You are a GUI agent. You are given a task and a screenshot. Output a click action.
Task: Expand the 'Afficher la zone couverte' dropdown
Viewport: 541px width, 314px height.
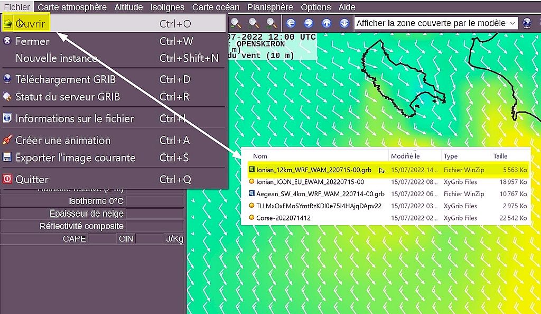coord(512,23)
